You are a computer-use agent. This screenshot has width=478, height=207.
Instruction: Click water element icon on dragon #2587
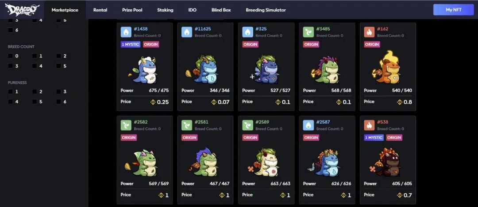[308, 125]
